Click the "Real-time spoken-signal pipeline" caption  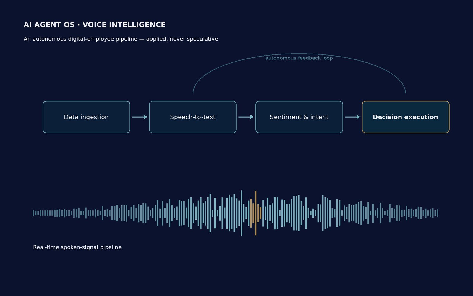tap(77, 247)
